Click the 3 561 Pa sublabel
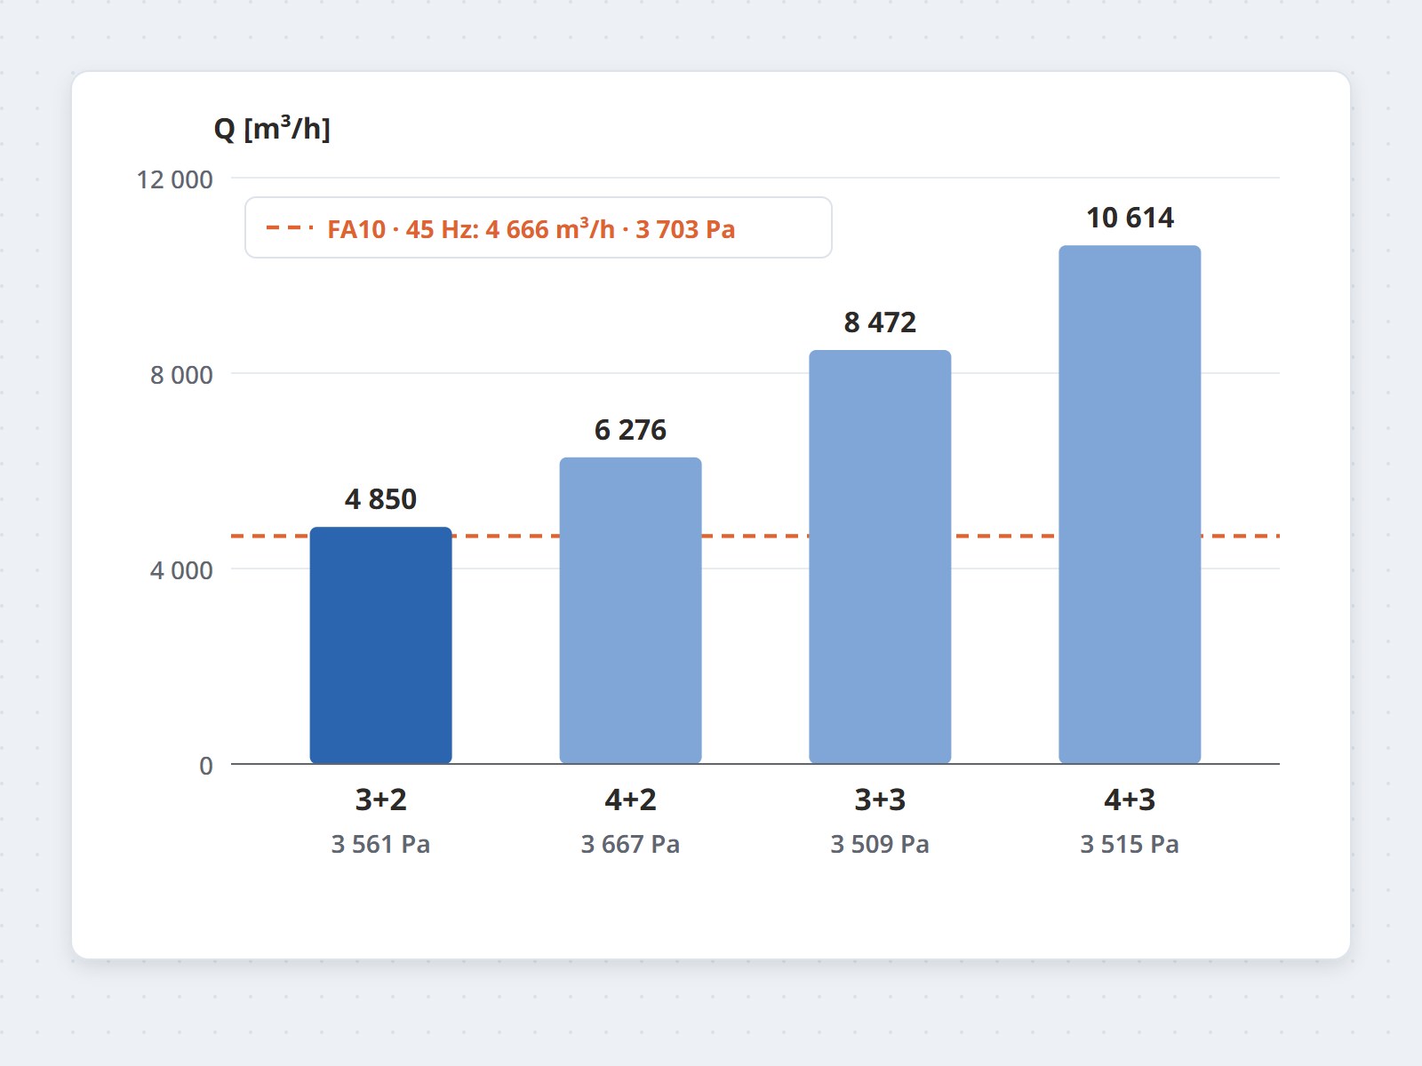Viewport: 1422px width, 1066px height. [x=380, y=844]
